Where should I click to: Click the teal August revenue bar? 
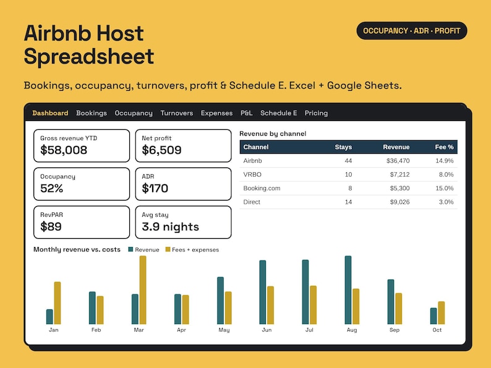[x=348, y=290]
